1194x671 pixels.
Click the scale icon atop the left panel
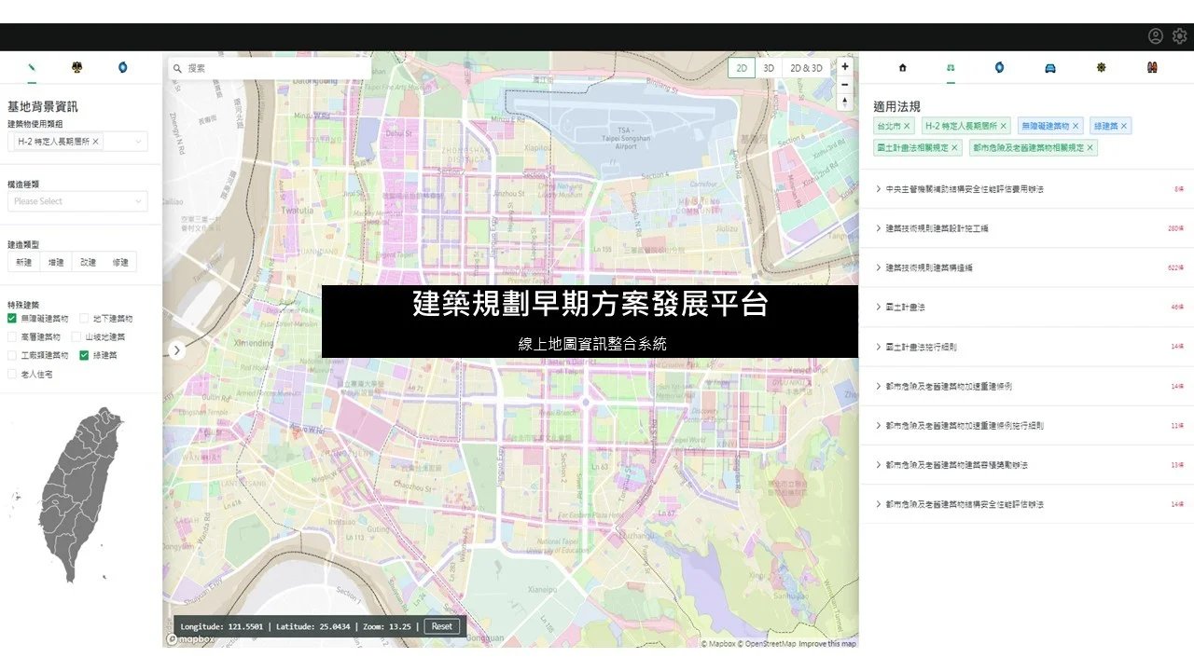tap(76, 67)
